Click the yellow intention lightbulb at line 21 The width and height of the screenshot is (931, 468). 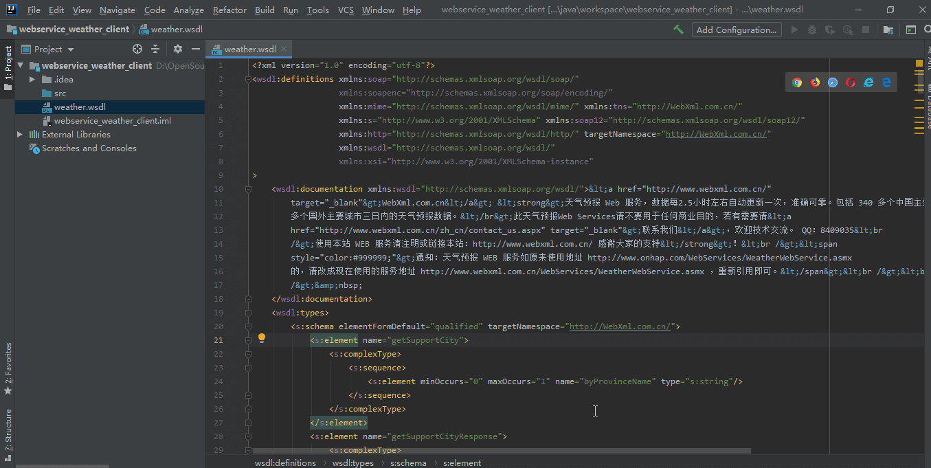click(262, 338)
